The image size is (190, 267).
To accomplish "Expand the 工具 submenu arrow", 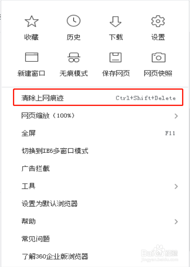I will [176, 186].
